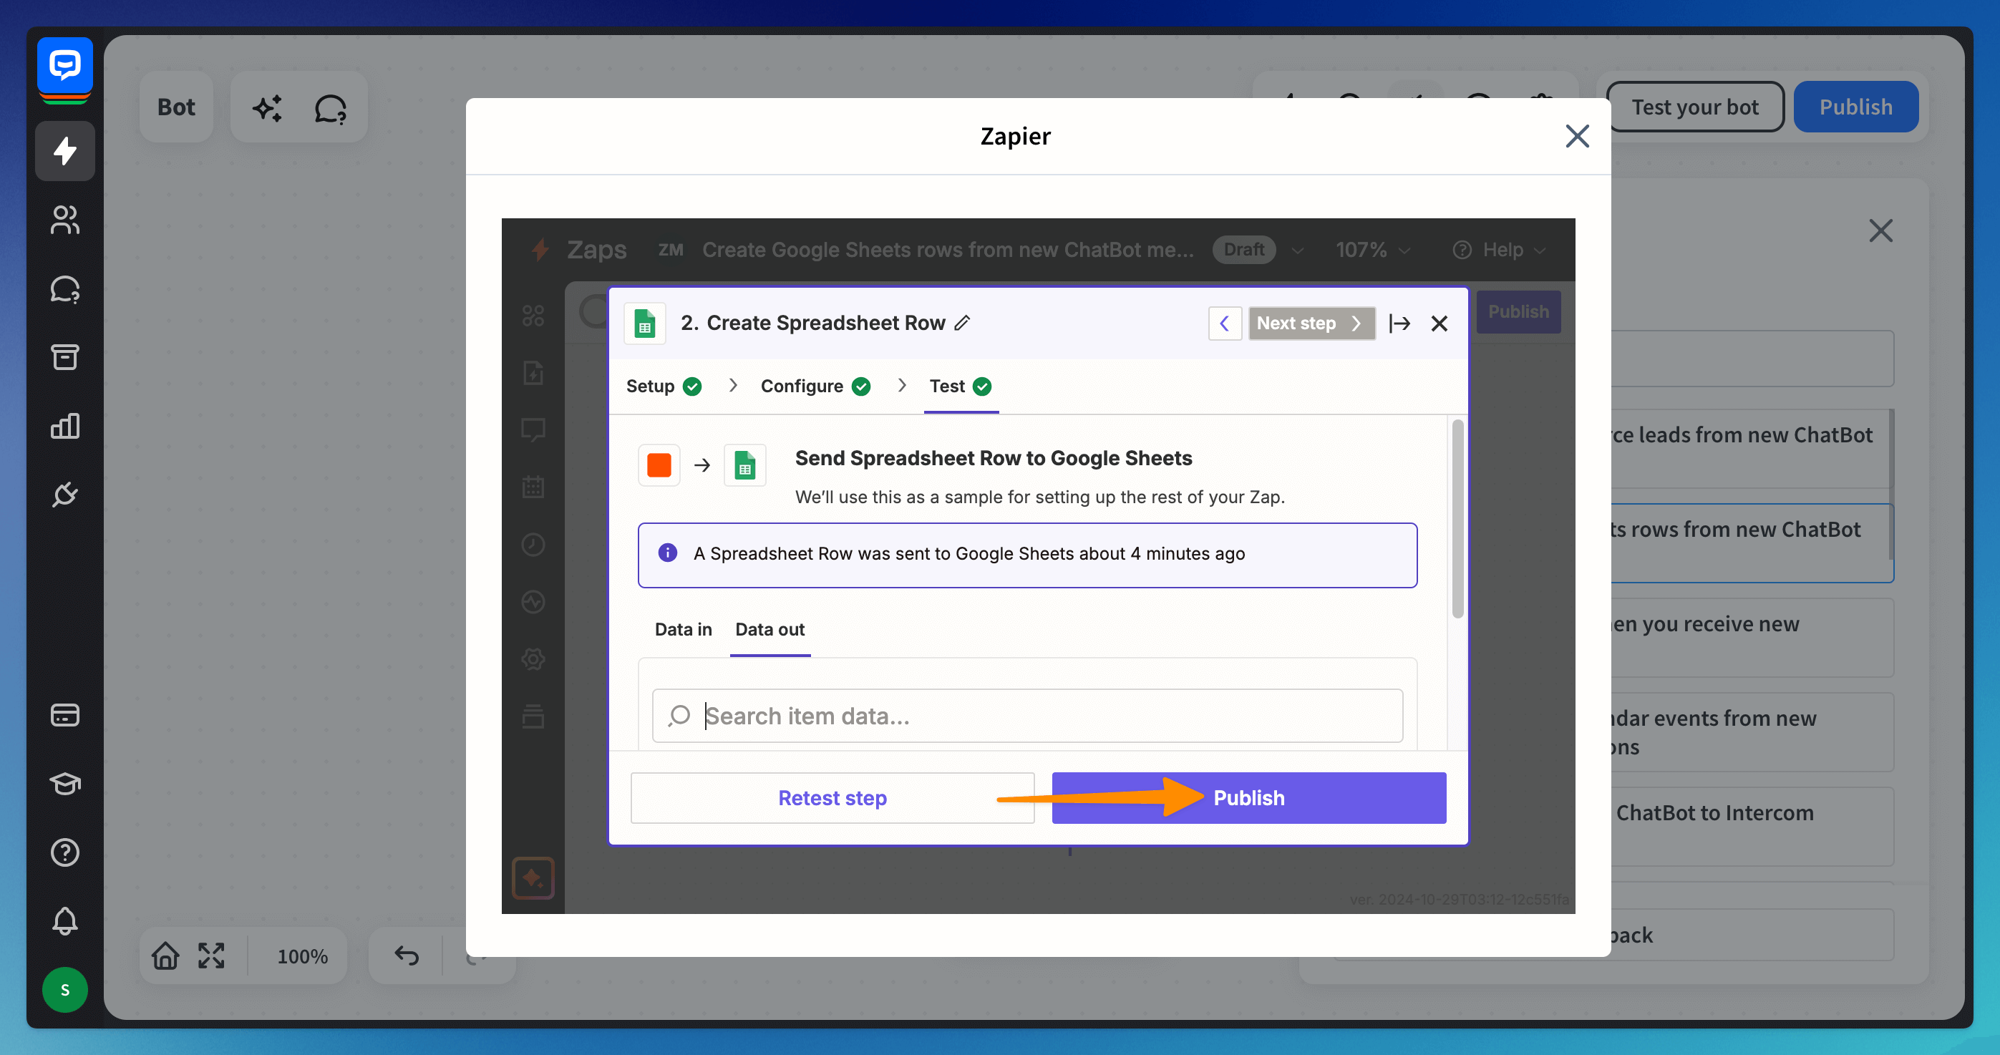Click the pencil icon to rename step
This screenshot has width=2000, height=1055.
(962, 322)
